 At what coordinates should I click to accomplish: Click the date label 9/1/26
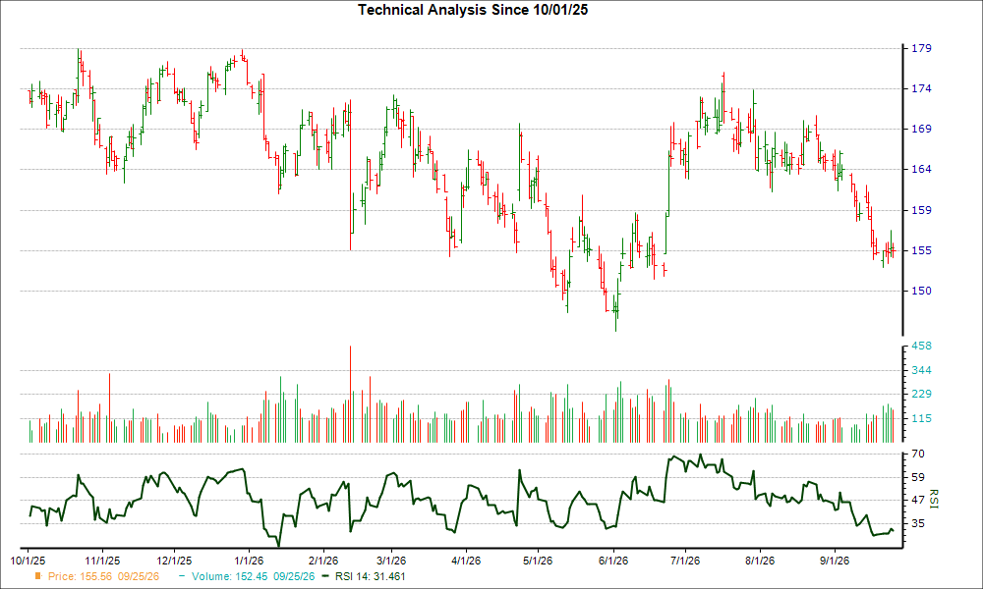click(834, 561)
